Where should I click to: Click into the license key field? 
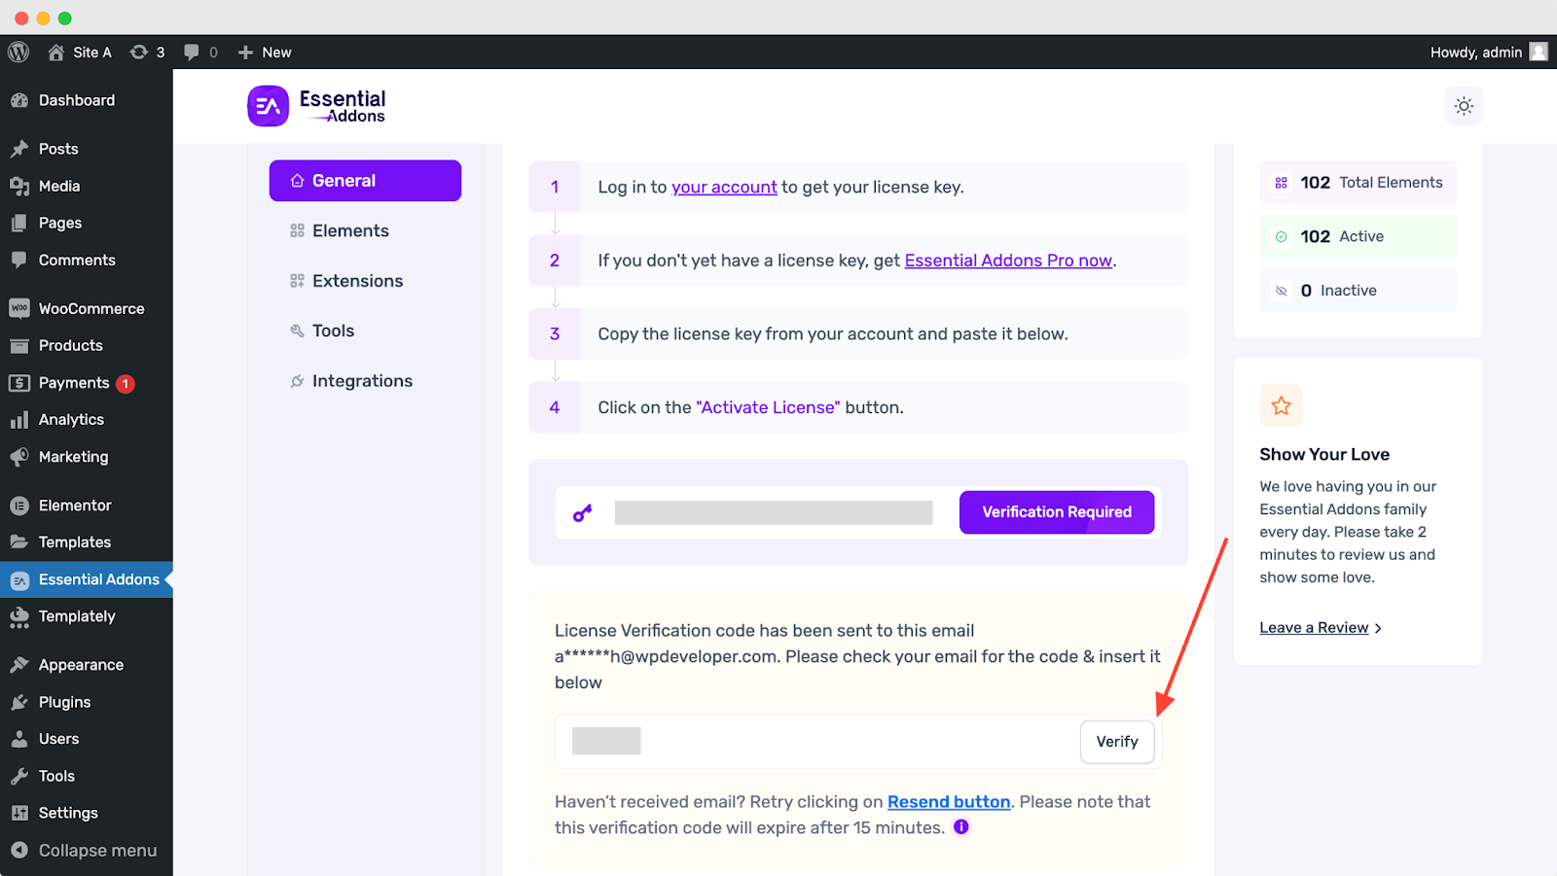(774, 512)
